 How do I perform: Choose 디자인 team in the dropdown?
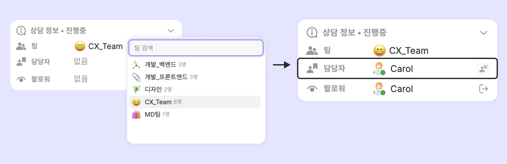click(x=153, y=89)
